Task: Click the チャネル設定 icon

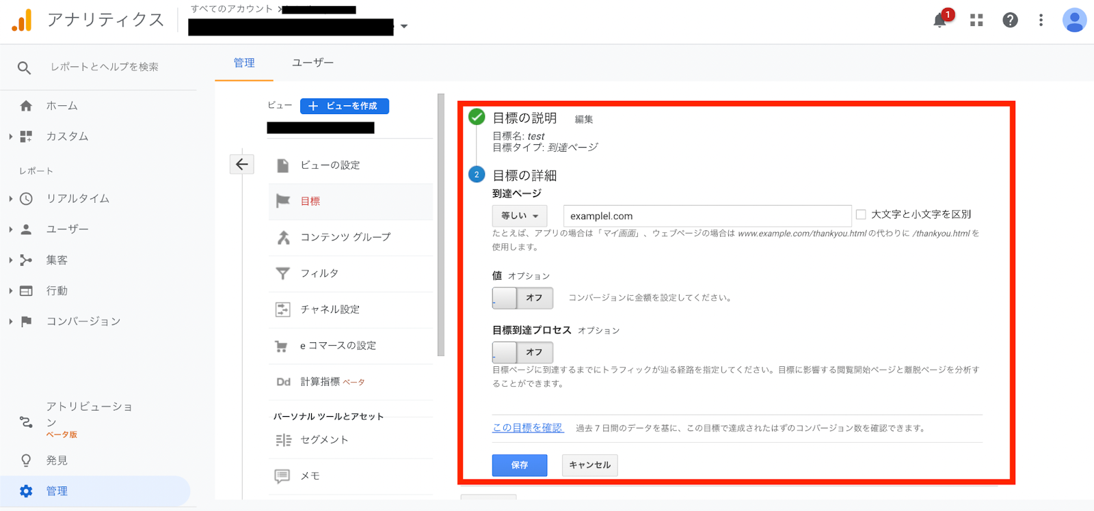Action: pyautogui.click(x=282, y=309)
